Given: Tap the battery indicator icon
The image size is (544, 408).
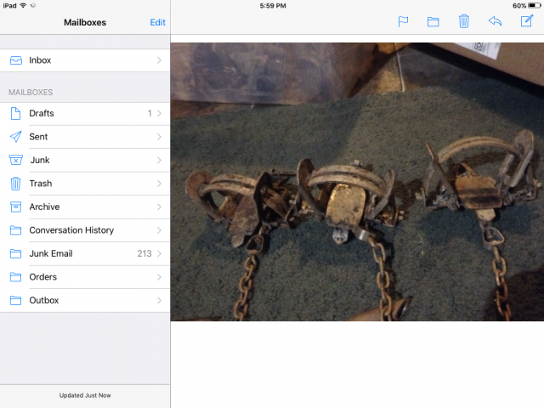Looking at the screenshot, I should tap(535, 6).
